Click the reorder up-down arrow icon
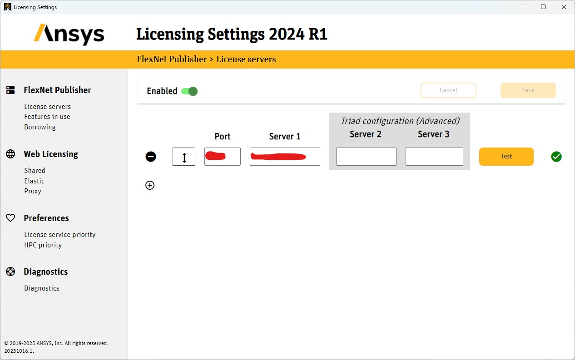The height and width of the screenshot is (360, 575). pyautogui.click(x=184, y=157)
